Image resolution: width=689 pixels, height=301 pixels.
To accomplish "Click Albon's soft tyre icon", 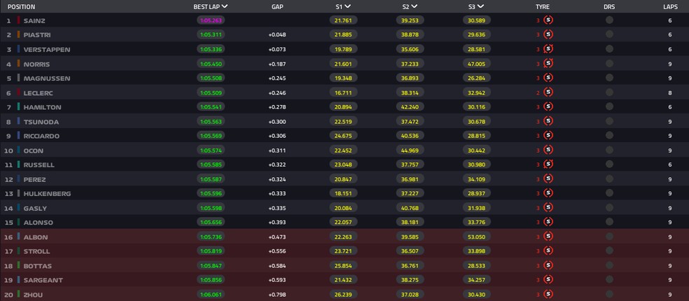I will pos(548,237).
